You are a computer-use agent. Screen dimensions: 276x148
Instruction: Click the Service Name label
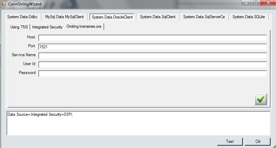[24, 55]
